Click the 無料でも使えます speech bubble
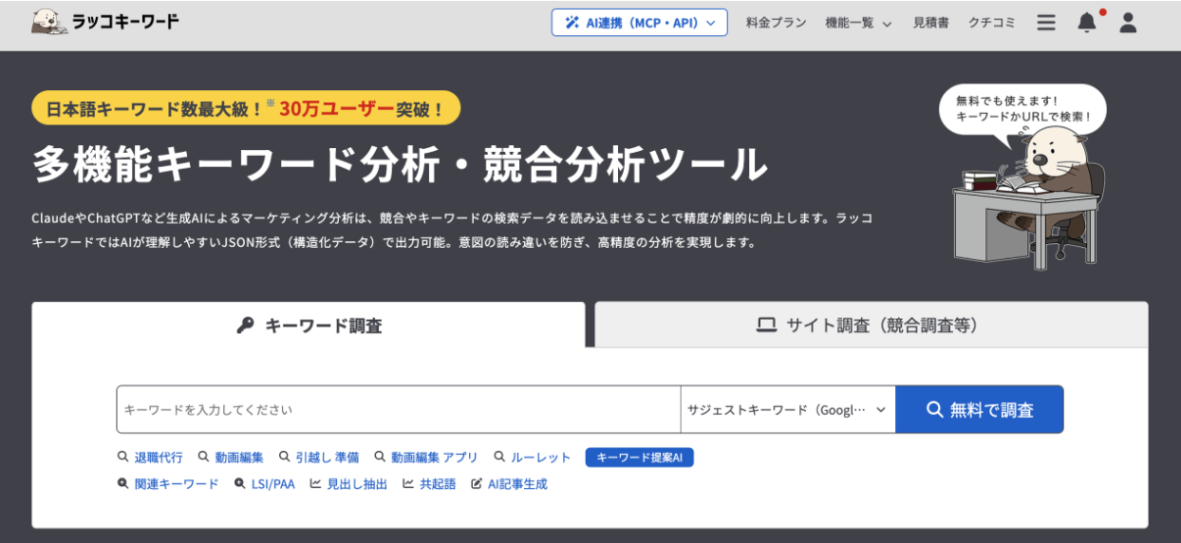This screenshot has width=1181, height=543. (x=1022, y=108)
